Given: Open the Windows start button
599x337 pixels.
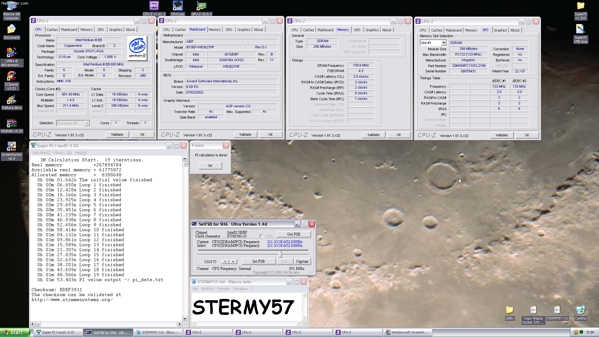Looking at the screenshot, I should 15,332.
